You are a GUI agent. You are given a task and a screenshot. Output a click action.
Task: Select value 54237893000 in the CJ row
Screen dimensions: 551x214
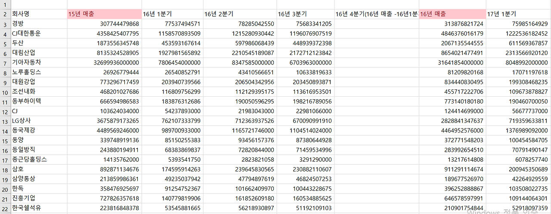(172, 111)
